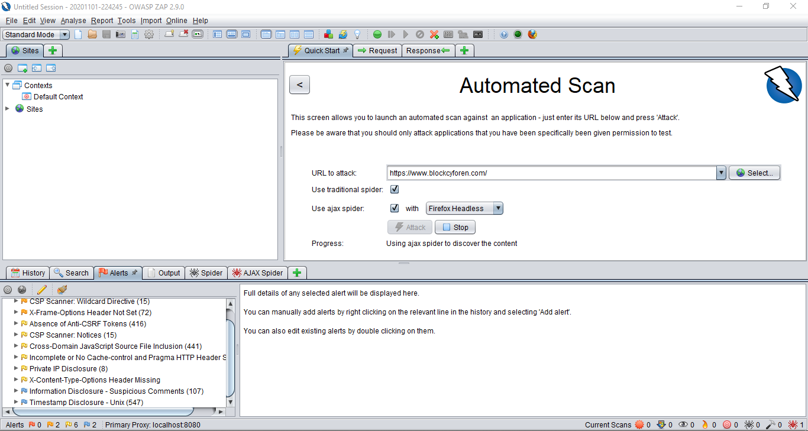This screenshot has width=808, height=431.
Task: Click the red X custom breakpoint icon
Action: 434,34
